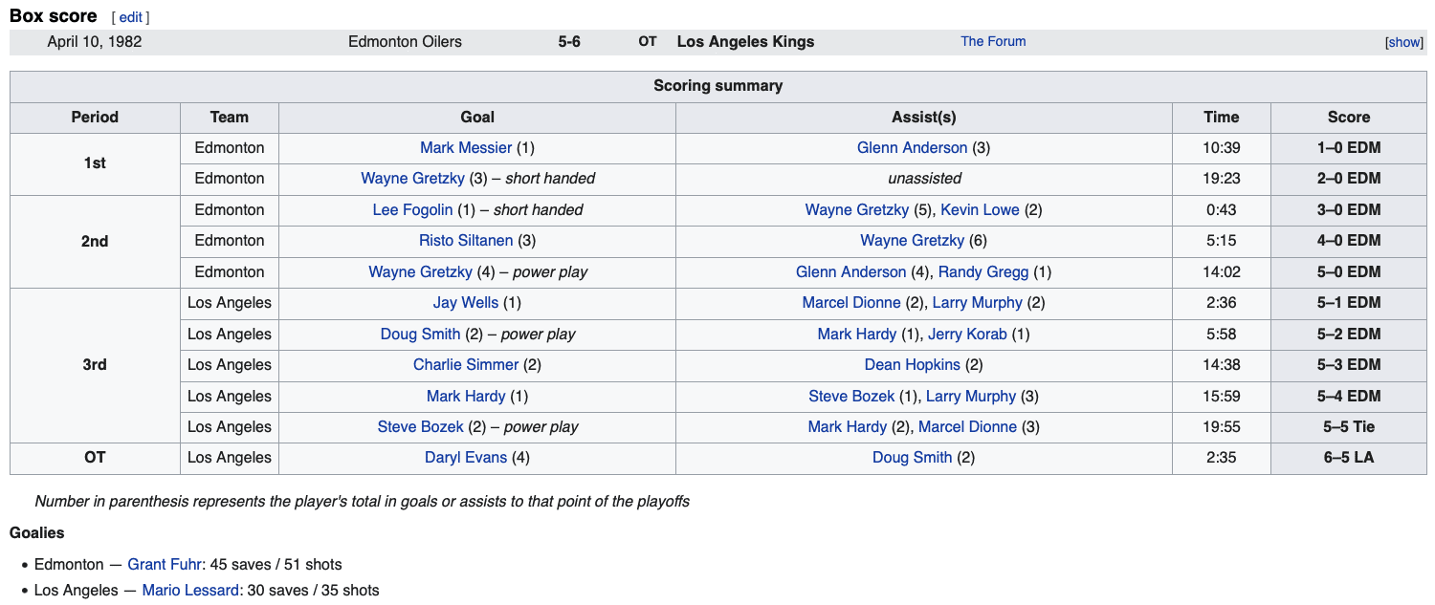Open Mark Messier's goal link
The width and height of the screenshot is (1435, 605).
(466, 147)
